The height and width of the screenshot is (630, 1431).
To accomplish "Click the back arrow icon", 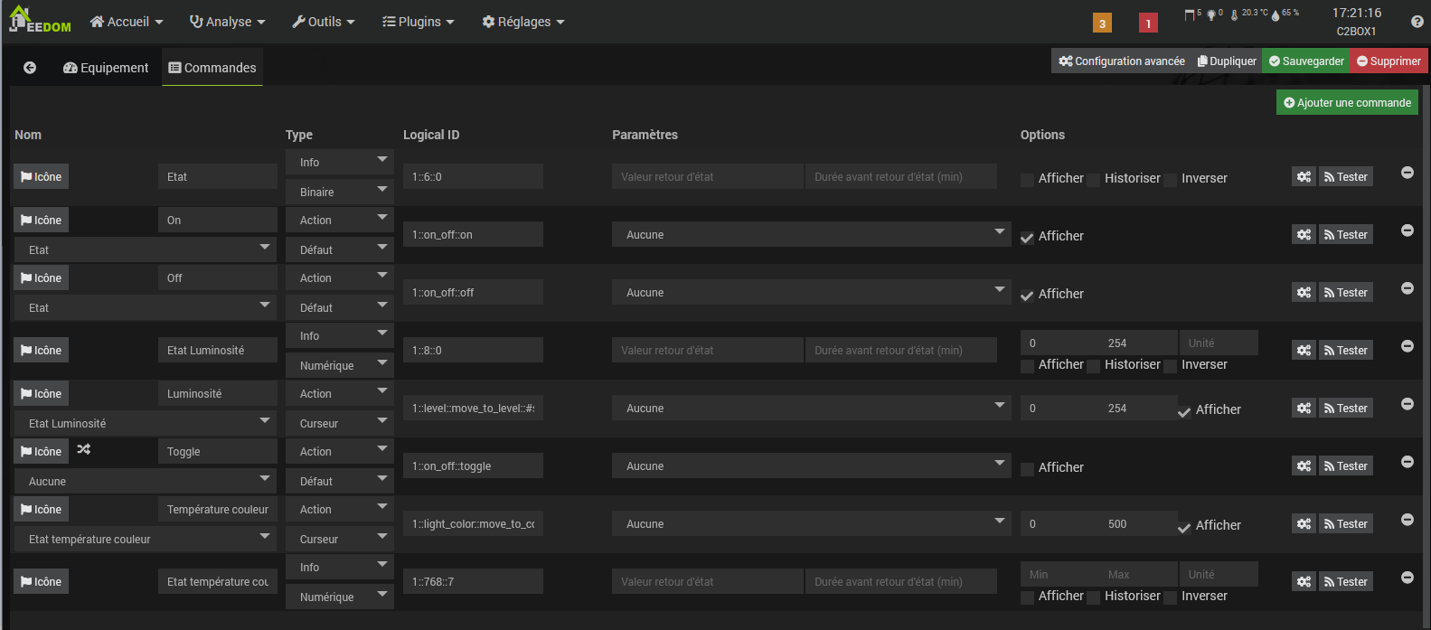I will (30, 68).
